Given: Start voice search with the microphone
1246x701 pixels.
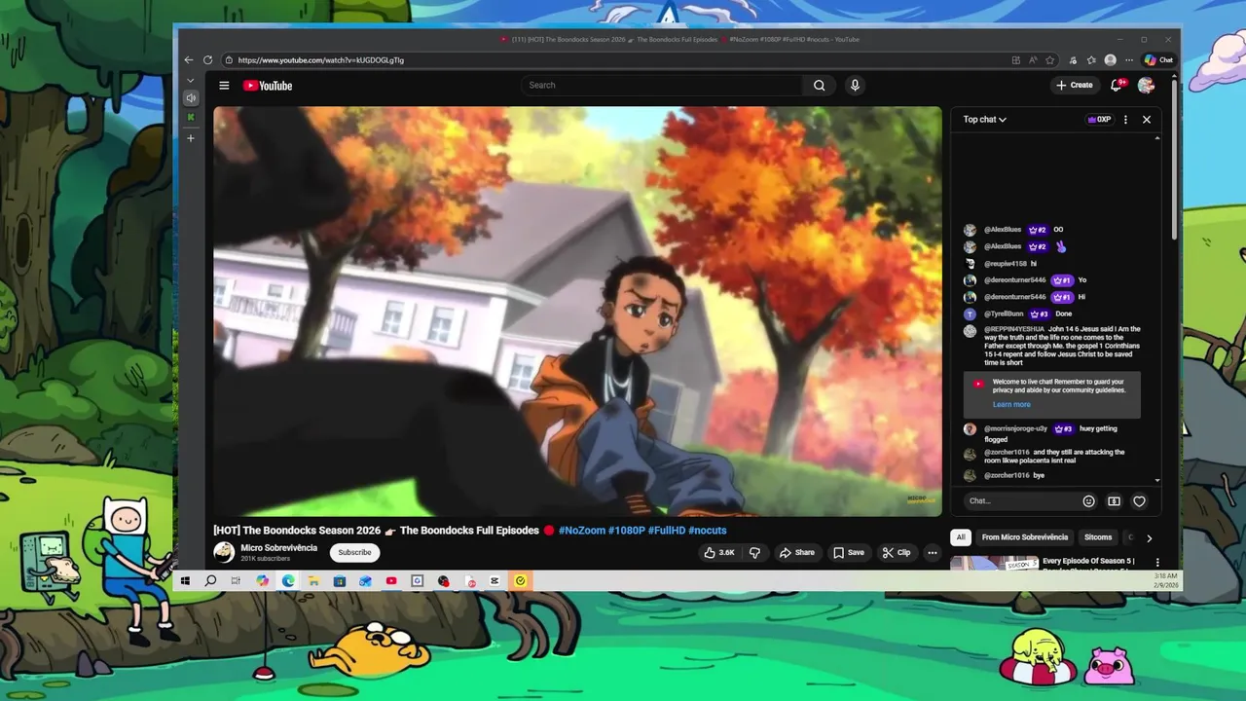Looking at the screenshot, I should pos(855,85).
